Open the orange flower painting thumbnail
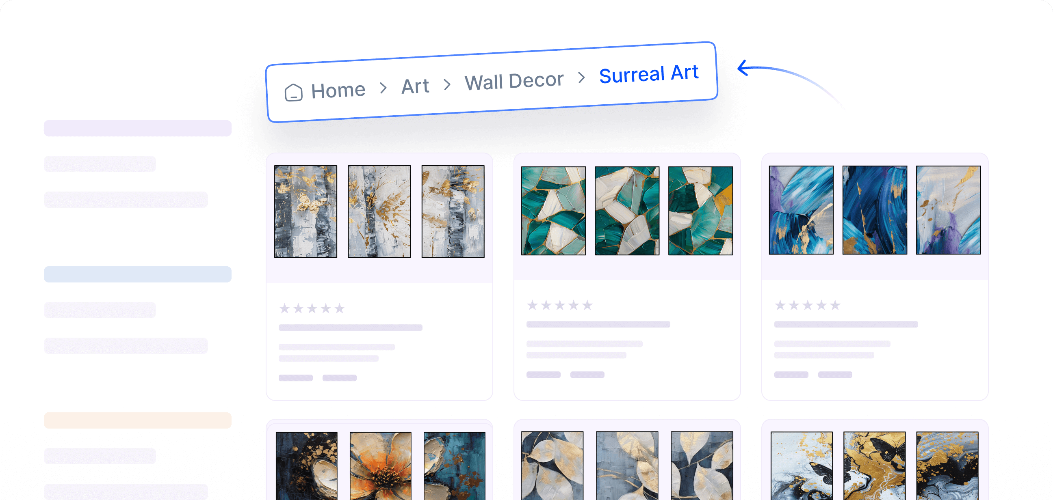 pos(380,466)
